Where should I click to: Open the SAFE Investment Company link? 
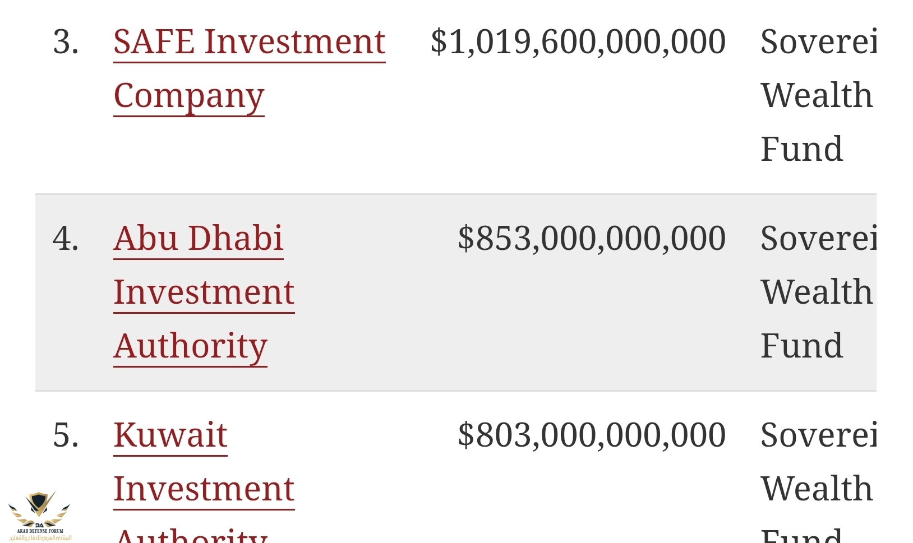249,42
